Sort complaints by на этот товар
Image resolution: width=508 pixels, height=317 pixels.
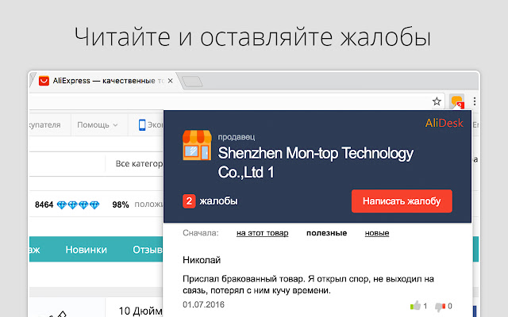click(263, 233)
